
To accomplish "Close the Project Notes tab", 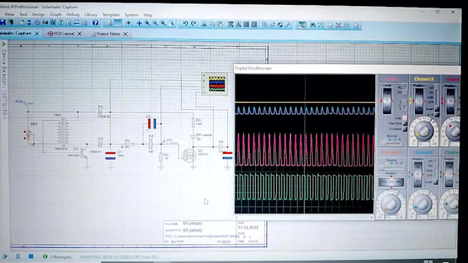I will point(126,34).
